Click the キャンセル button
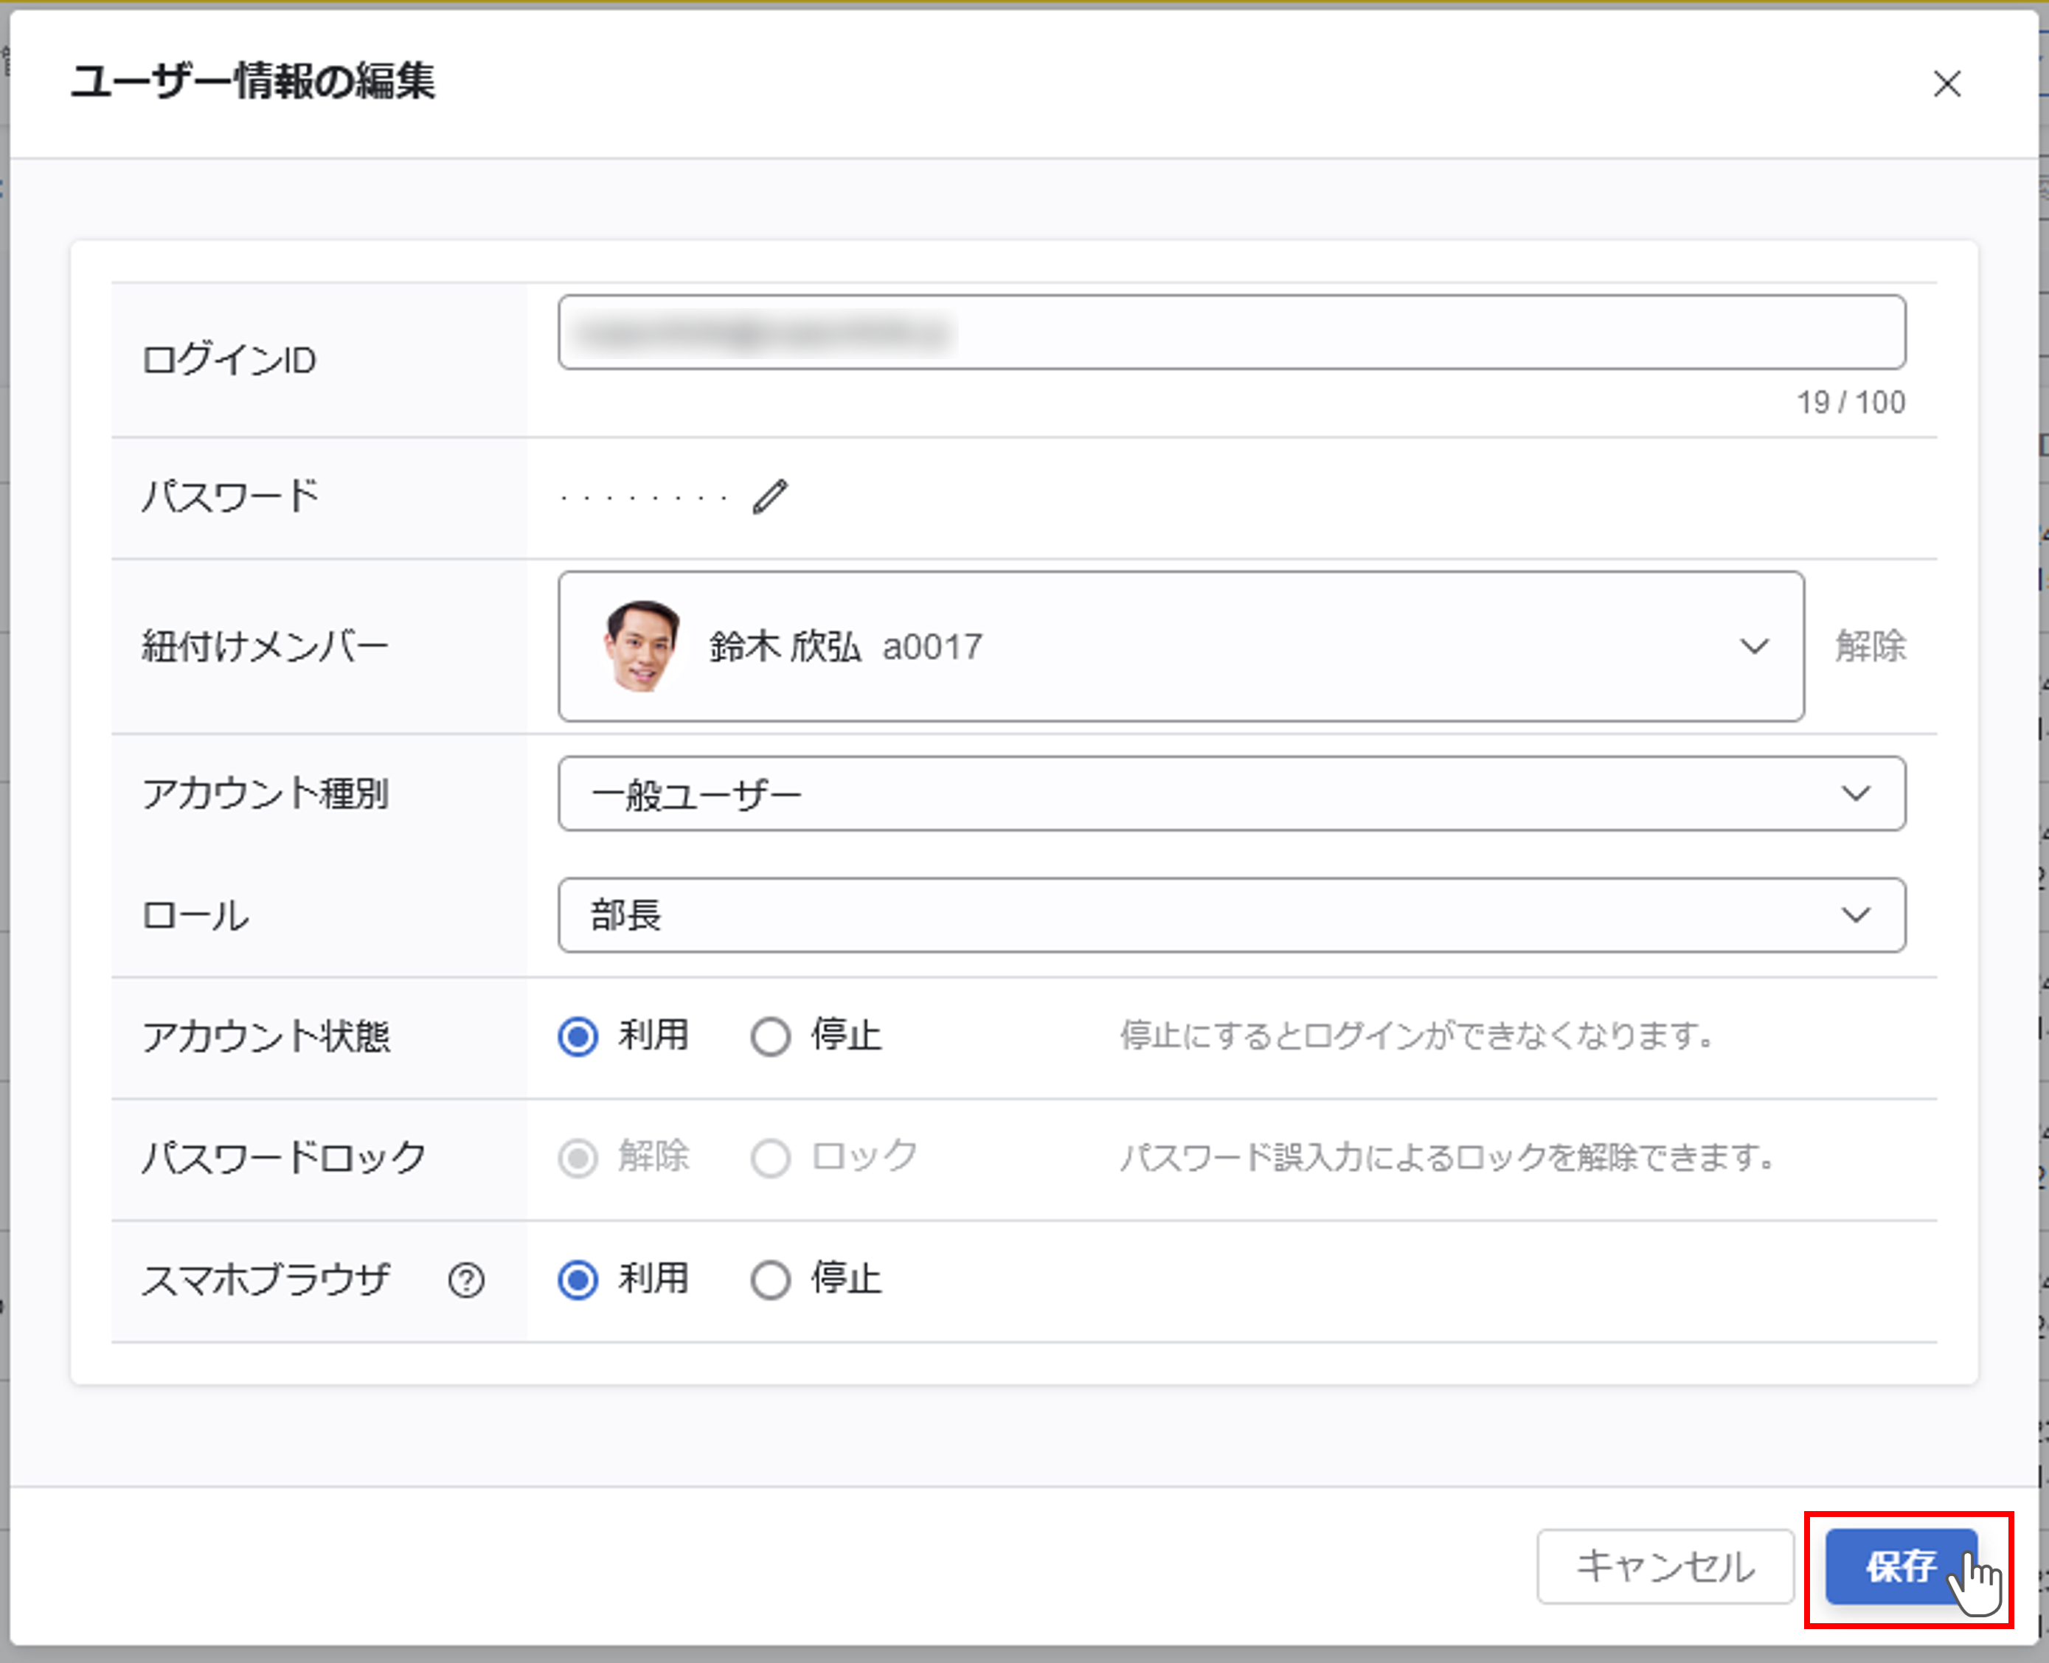The image size is (2049, 1663). pos(1665,1566)
